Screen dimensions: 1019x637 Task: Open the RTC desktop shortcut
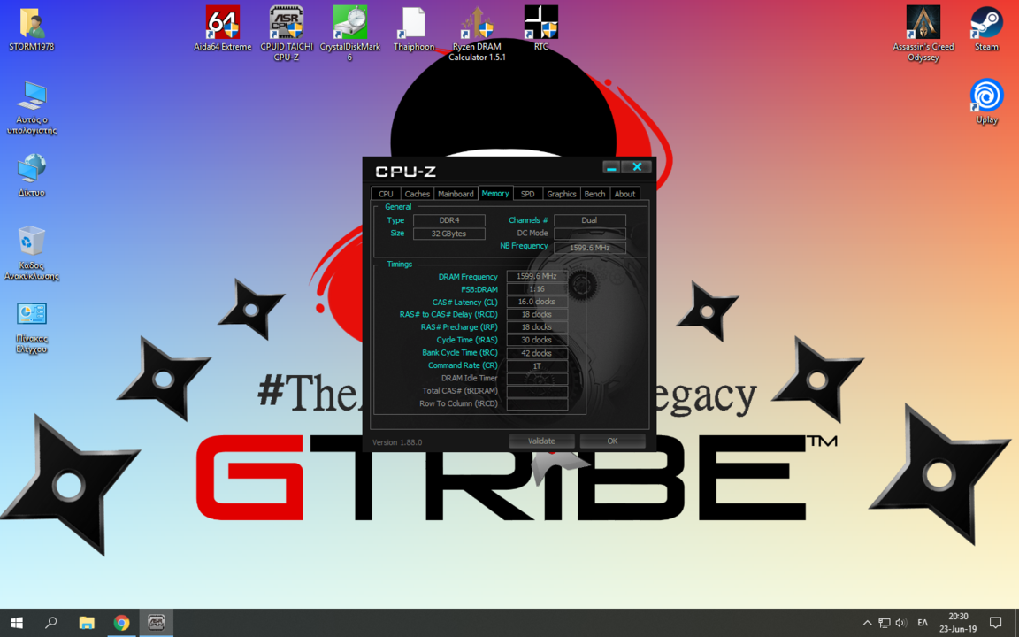[540, 29]
